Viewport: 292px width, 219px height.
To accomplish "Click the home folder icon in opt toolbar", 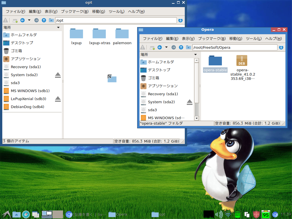I will 51,20.
